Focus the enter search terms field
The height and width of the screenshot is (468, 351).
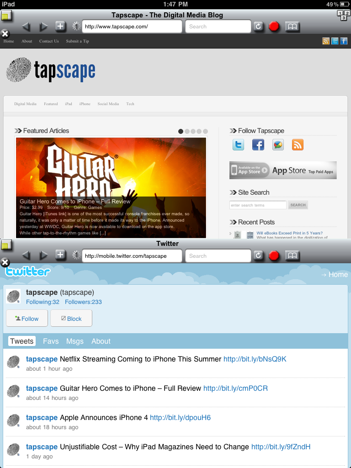pos(258,205)
